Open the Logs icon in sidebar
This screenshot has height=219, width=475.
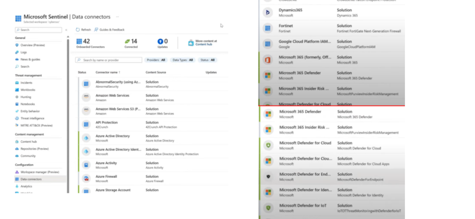click(17, 52)
